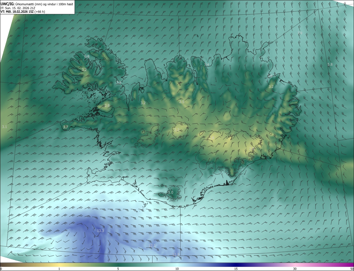
Task: Click the 30 tick on the color scale
Action: pyautogui.click(x=295, y=269)
